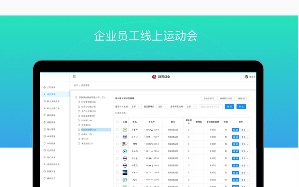The image size is (299, 187).
Task: Select 审计(2) in the department tree
Action: pyautogui.click(x=85, y=139)
